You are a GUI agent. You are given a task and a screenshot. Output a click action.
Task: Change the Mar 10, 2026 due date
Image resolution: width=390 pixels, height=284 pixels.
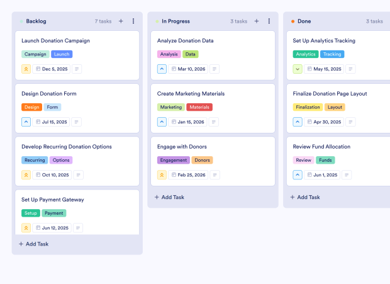tap(187, 69)
